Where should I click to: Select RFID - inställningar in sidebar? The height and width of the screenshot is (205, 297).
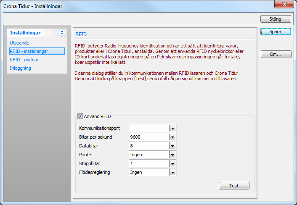[37, 51]
